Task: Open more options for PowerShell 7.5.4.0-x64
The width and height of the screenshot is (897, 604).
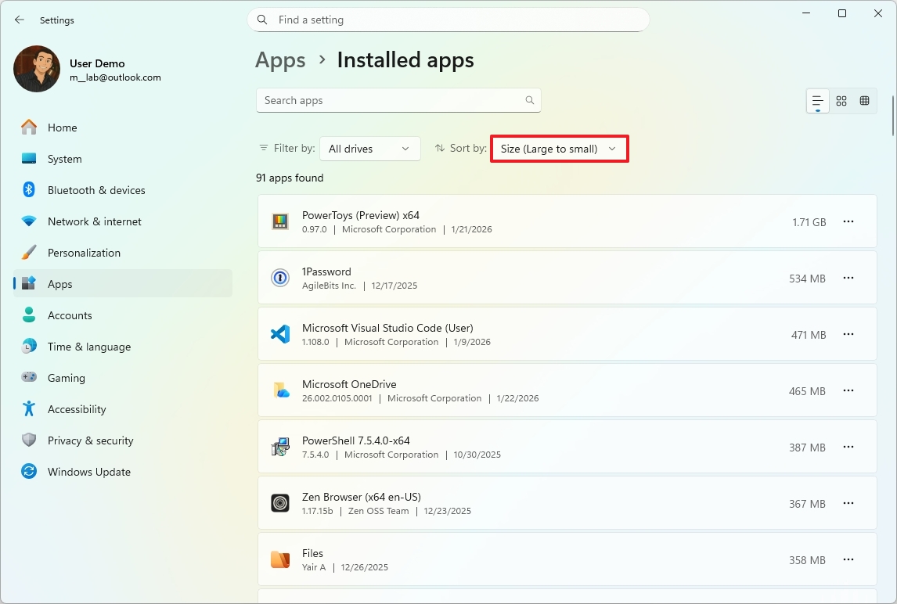Action: (x=848, y=448)
